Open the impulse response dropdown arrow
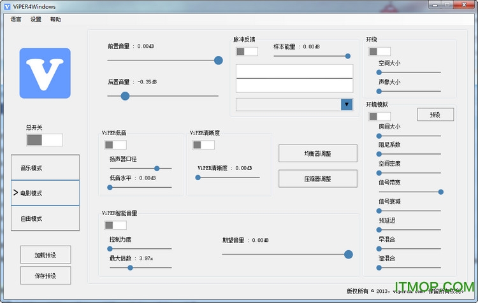Viewport: 478px width, 303px height. point(347,104)
